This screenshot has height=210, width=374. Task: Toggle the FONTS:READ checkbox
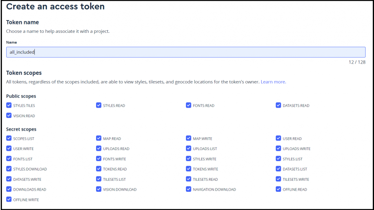pyautogui.click(x=188, y=105)
